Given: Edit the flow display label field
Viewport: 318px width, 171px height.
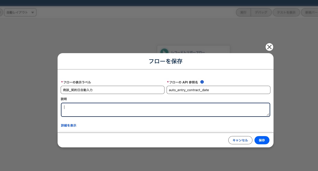Looking at the screenshot, I should 113,90.
